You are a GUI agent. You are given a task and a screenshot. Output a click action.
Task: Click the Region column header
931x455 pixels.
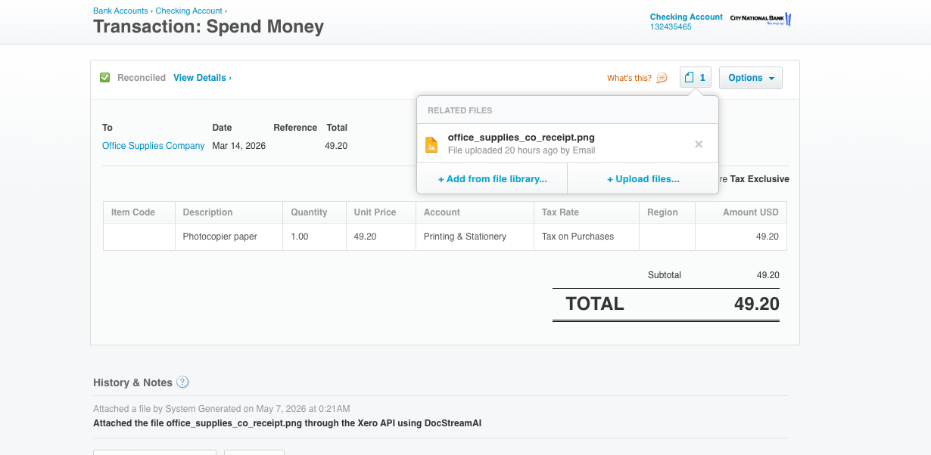pyautogui.click(x=667, y=212)
